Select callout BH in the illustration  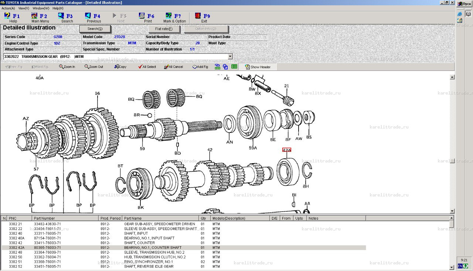pyautogui.click(x=306, y=186)
